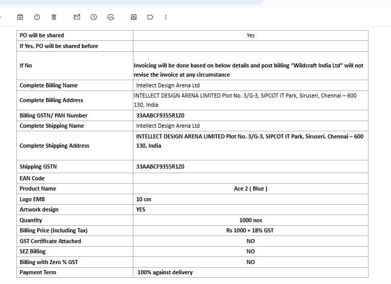
Task: Click the '100% against delivery' value
Action: point(165,272)
